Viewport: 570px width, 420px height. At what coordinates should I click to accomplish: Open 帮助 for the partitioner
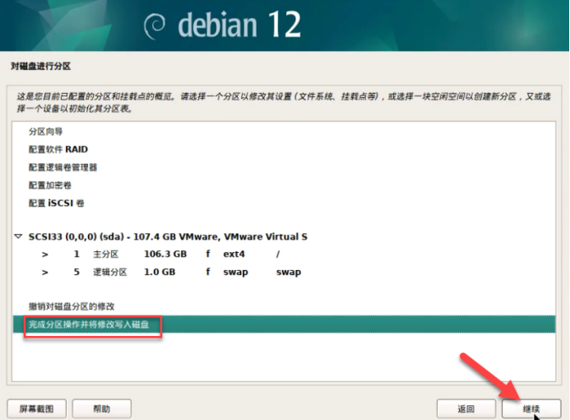(x=101, y=408)
